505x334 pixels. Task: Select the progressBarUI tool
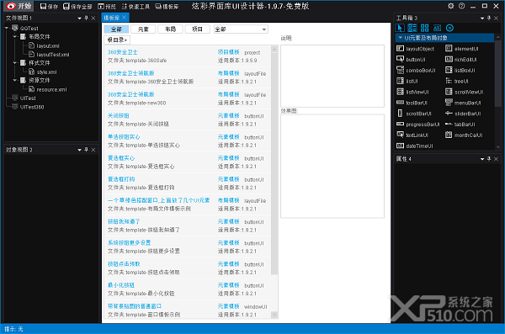418,125
